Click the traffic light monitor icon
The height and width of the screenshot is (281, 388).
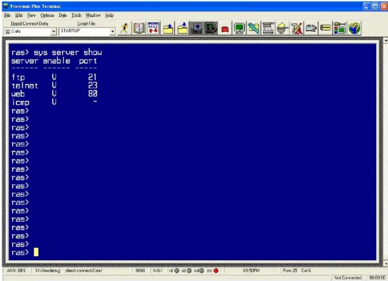point(340,28)
